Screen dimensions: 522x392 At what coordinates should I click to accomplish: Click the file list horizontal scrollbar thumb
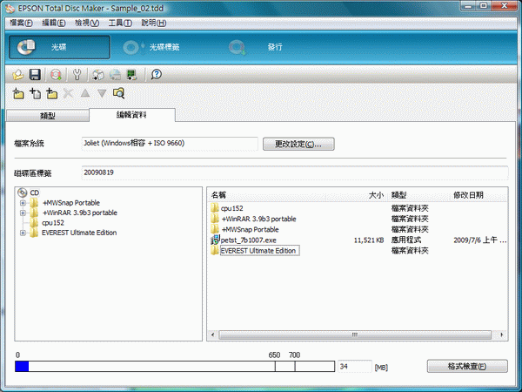(355, 335)
